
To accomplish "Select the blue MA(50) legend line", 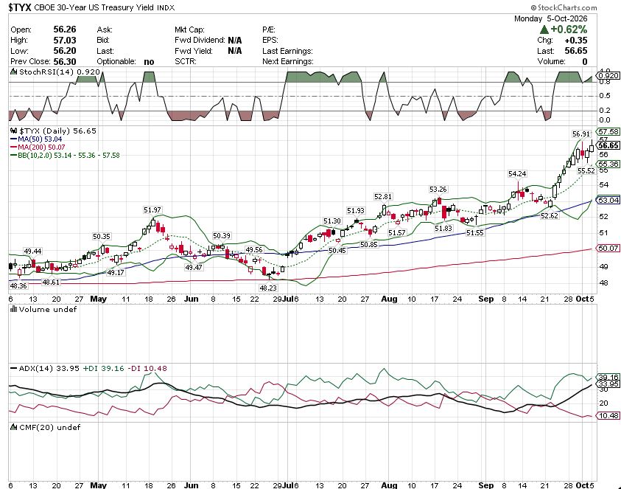I will point(13,139).
